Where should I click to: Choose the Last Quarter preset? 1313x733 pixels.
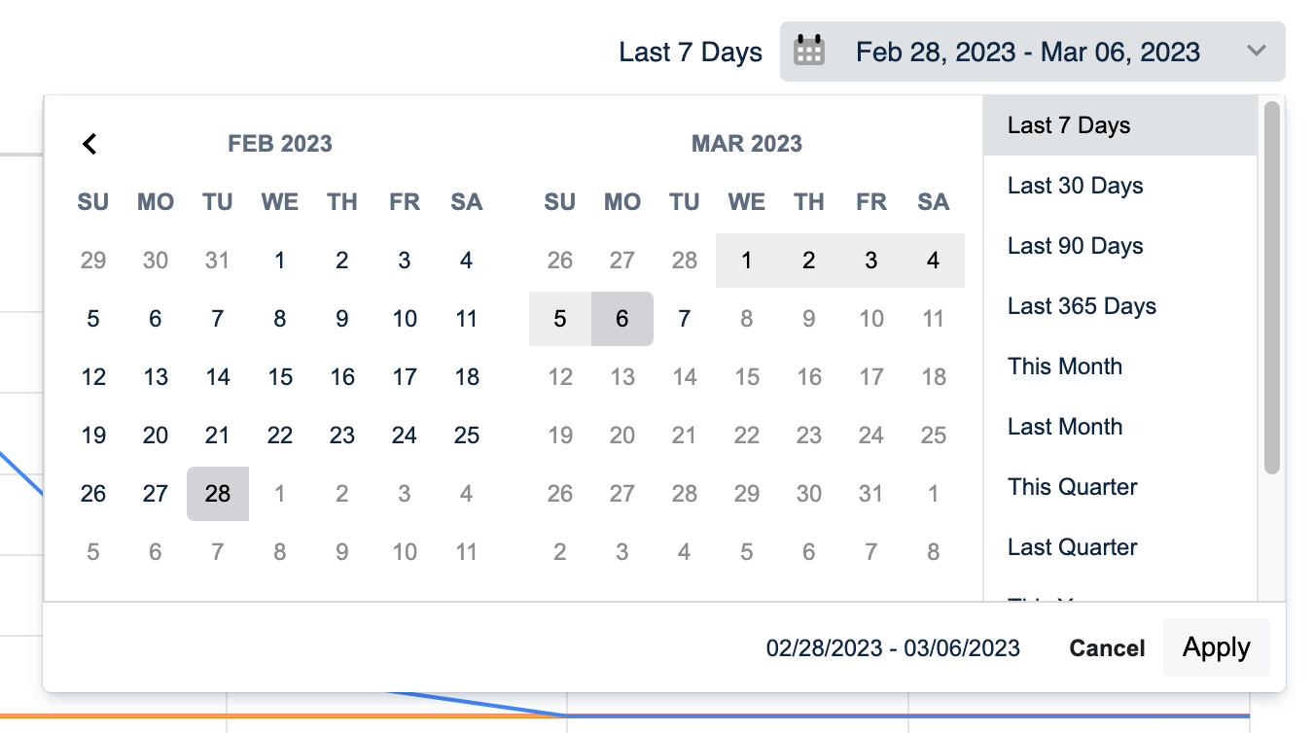tap(1072, 547)
